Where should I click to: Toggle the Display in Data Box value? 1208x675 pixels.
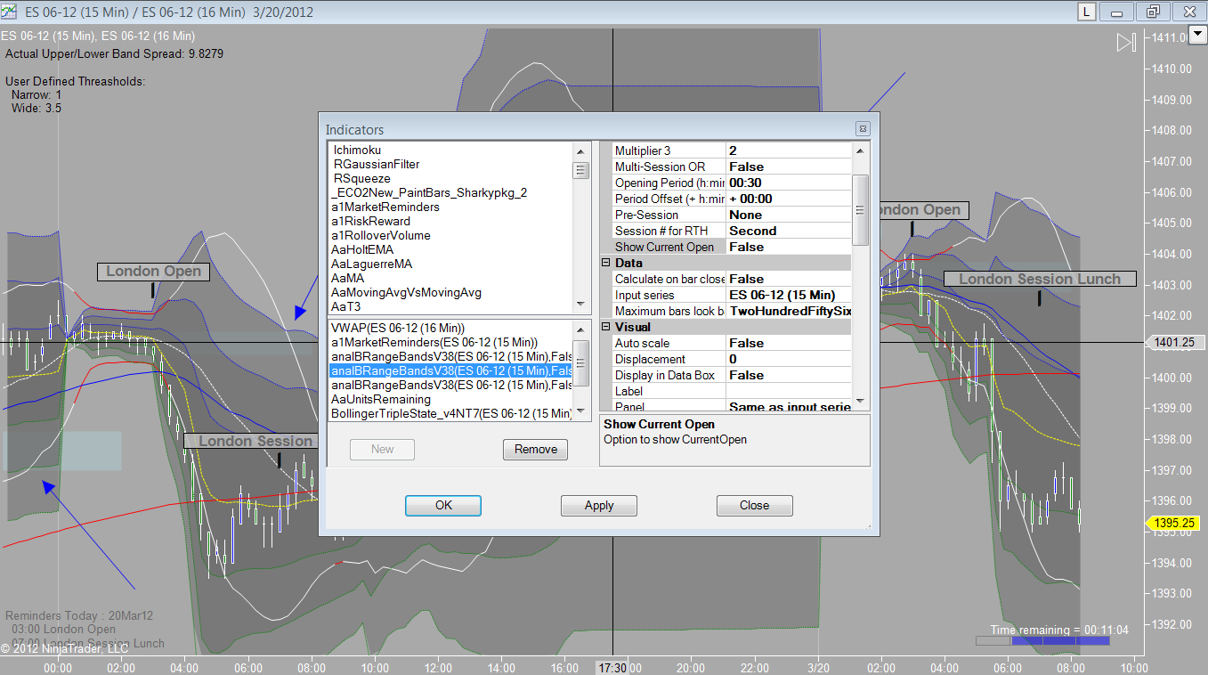coord(789,375)
